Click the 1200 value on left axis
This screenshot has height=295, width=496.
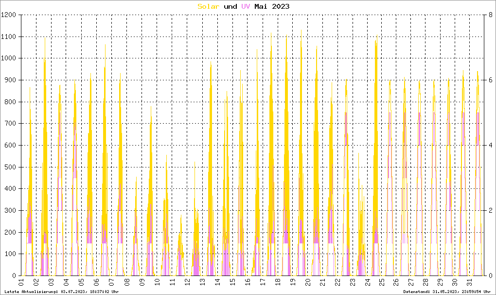coord(9,15)
